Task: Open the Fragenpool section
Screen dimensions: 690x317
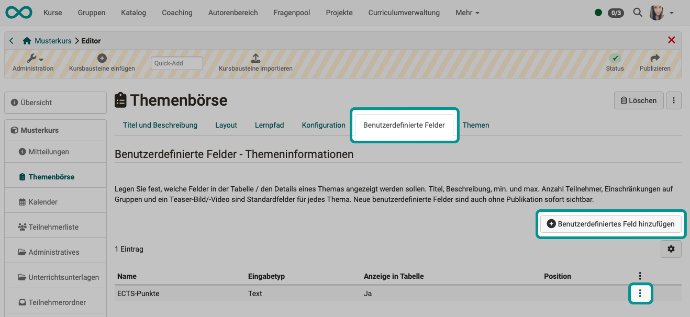Action: 292,13
